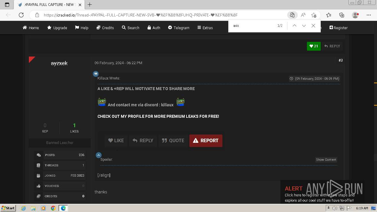Open the Search nav link
377x212 pixels.
(x=130, y=28)
